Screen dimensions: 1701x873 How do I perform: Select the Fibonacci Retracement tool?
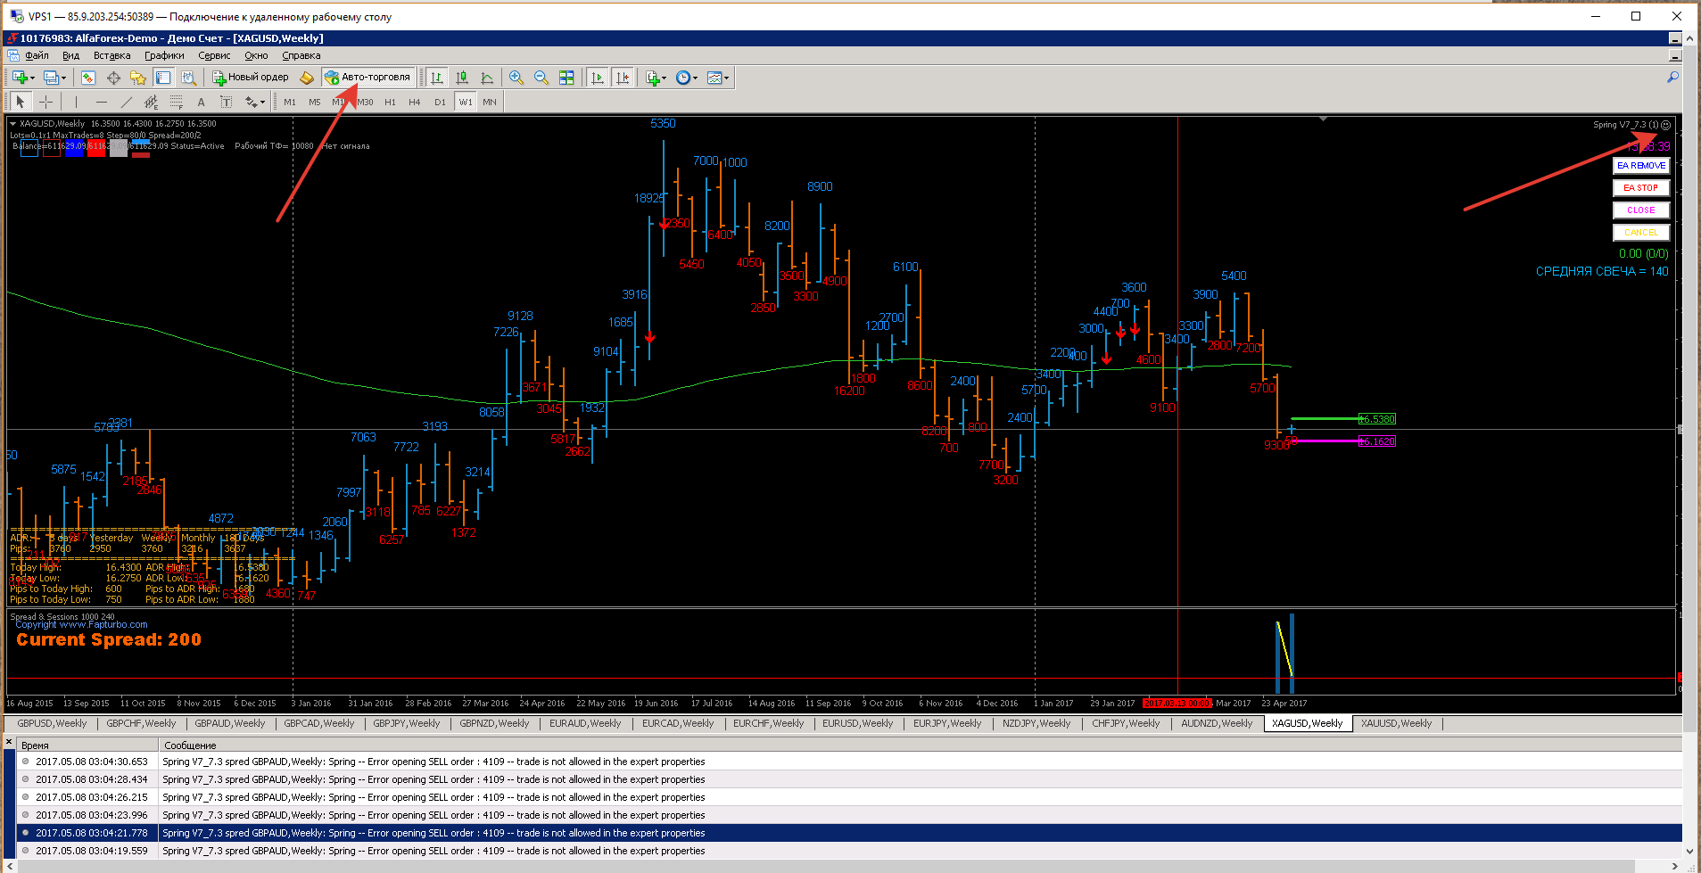176,102
